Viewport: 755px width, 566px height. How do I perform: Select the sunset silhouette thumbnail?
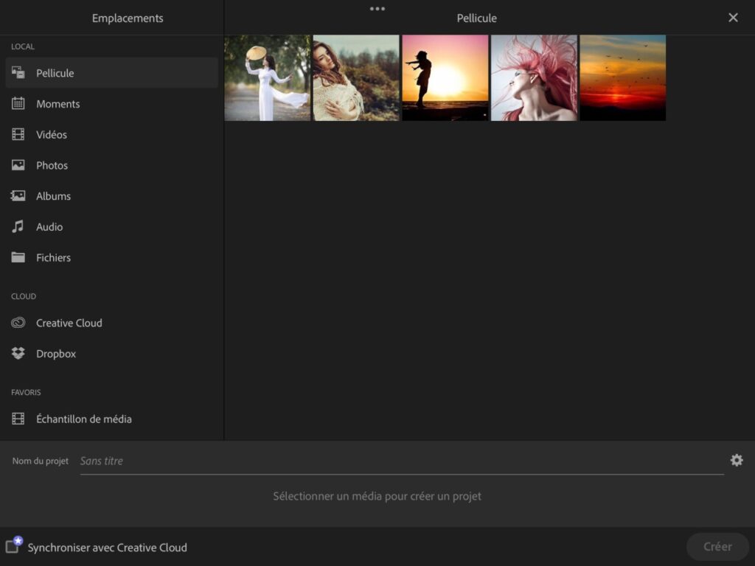click(445, 77)
